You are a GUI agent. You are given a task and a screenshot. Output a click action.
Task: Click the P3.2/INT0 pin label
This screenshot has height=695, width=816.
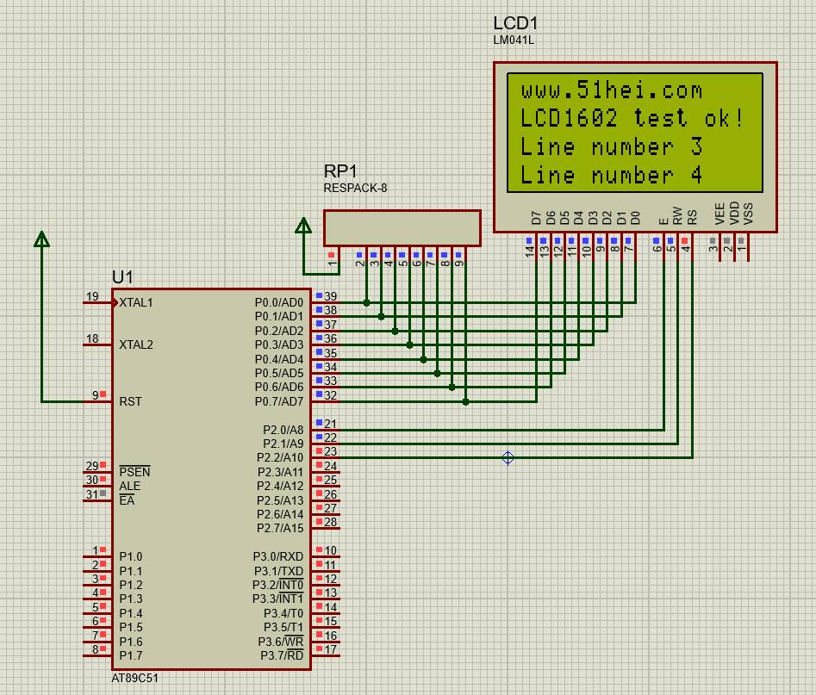(278, 586)
